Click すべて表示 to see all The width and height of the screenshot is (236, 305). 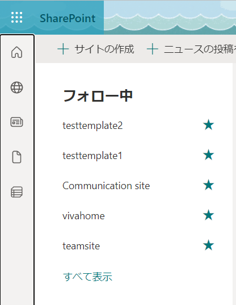pyautogui.click(x=87, y=277)
